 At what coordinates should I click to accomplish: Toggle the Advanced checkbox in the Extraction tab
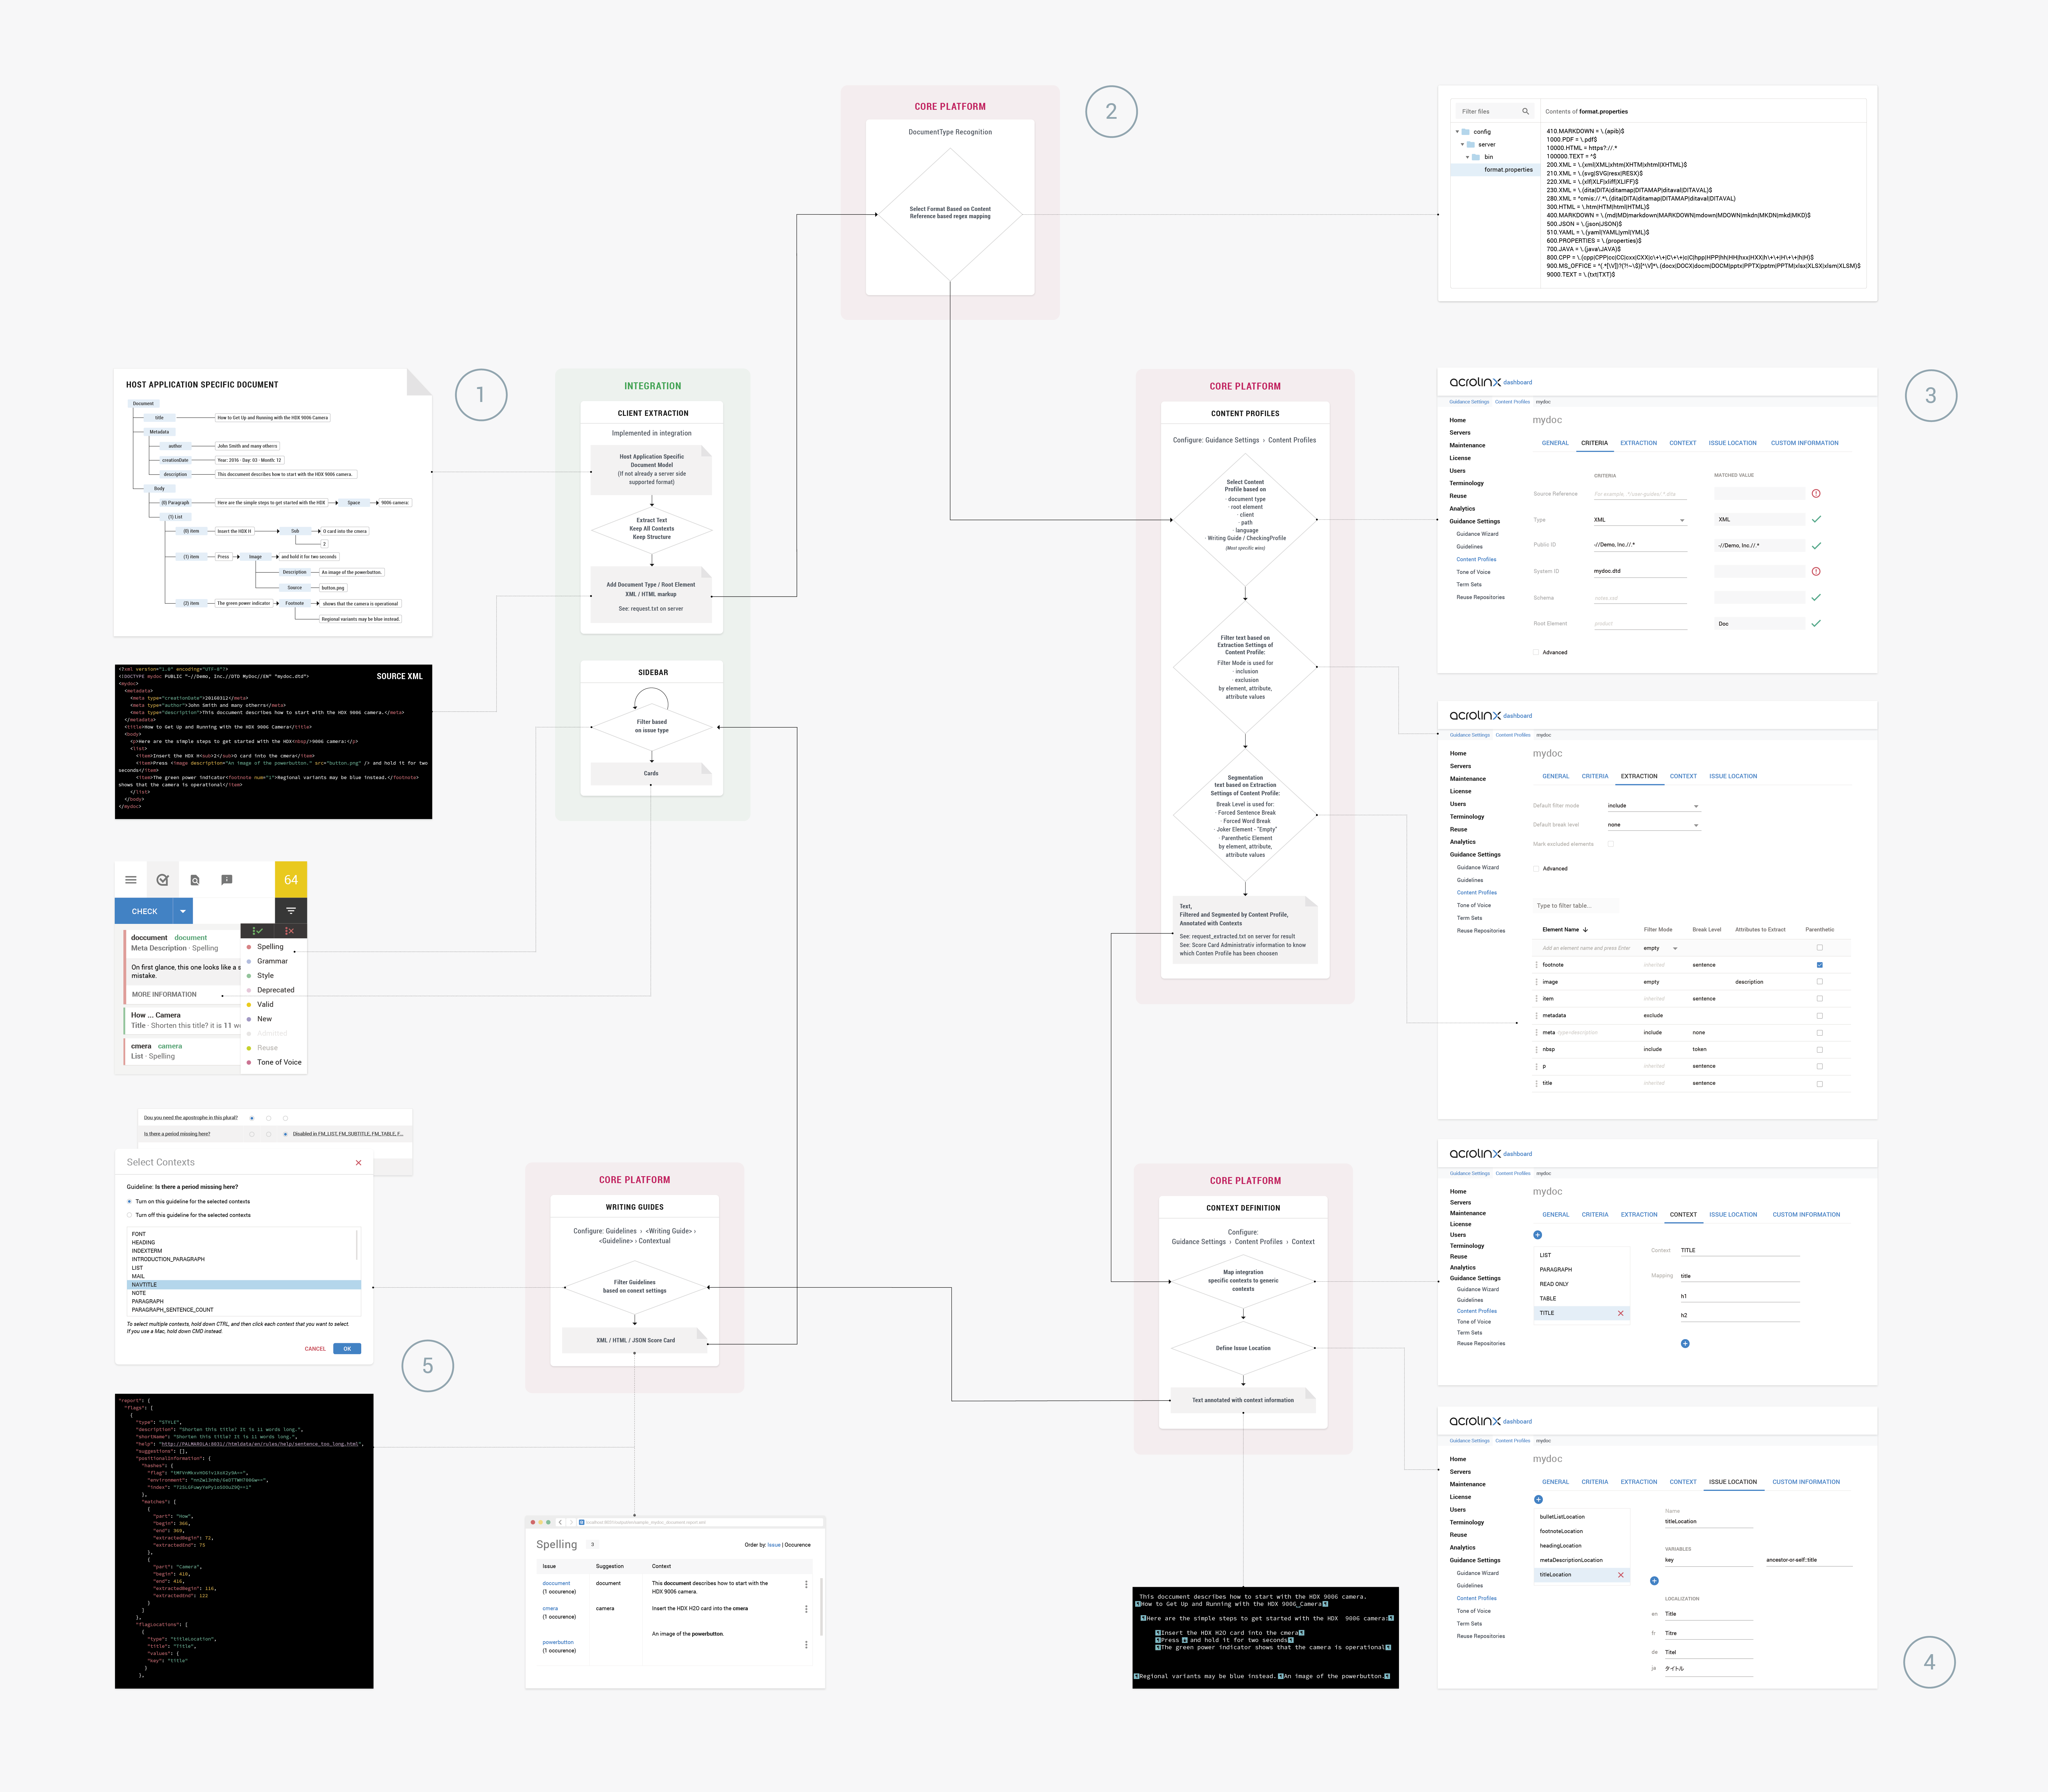1536,869
